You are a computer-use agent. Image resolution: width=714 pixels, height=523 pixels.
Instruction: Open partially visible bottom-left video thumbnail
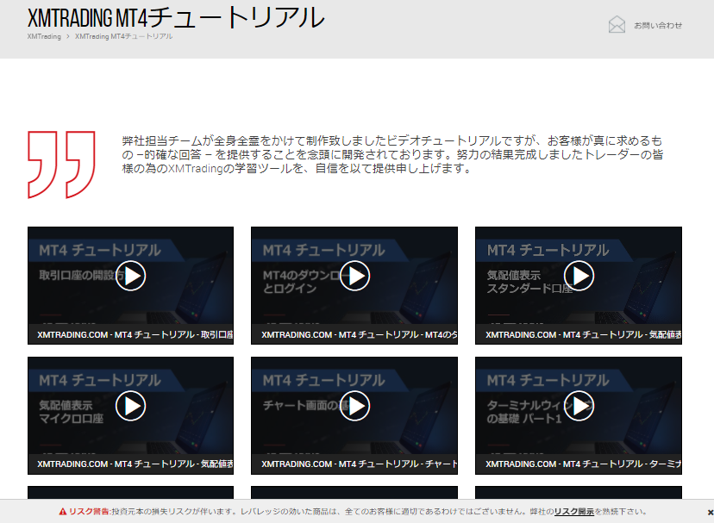pyautogui.click(x=130, y=493)
